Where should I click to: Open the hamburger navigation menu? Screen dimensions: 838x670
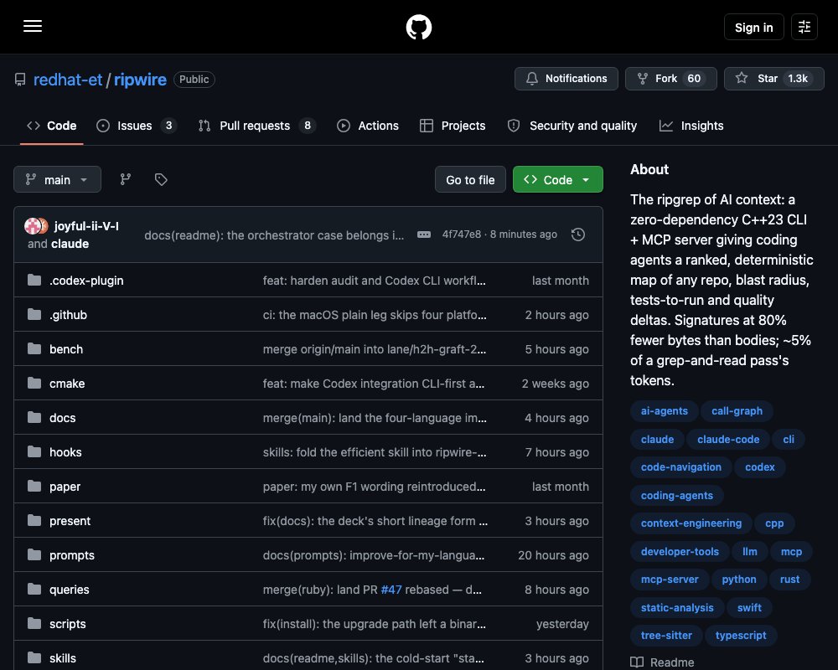[33, 26]
